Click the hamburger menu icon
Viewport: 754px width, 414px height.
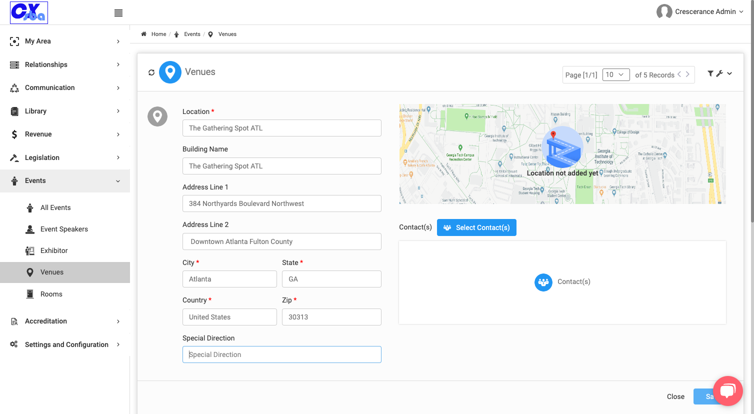[x=118, y=13]
